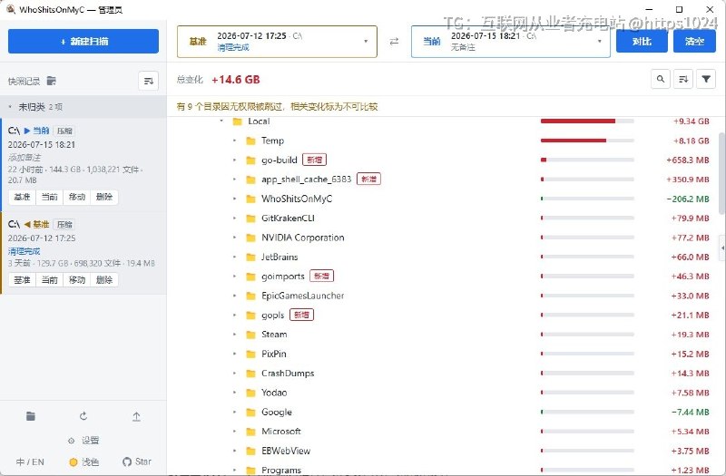Click the 对比 compare button

pos(642,41)
